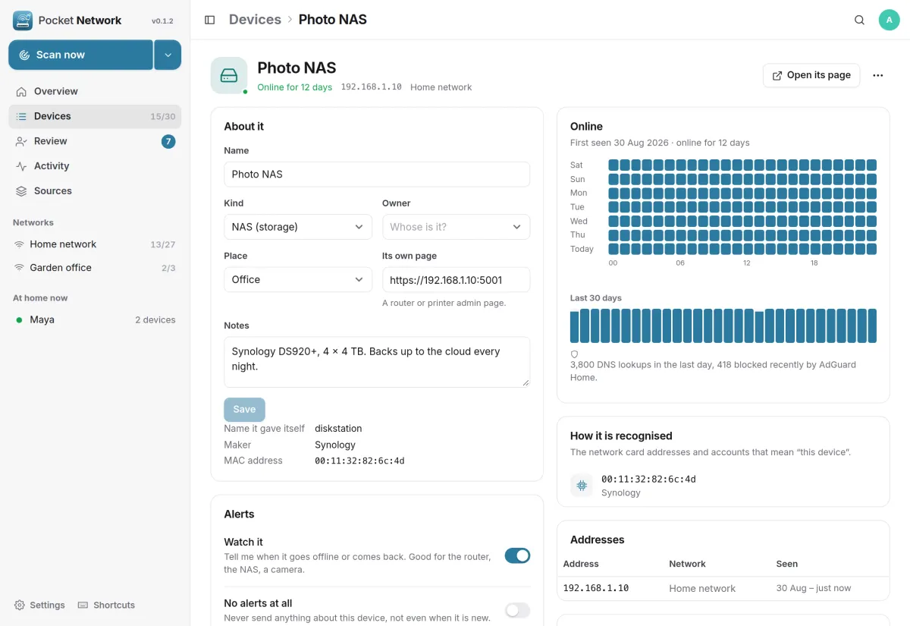Click the Name field containing Photo NAS

377,174
